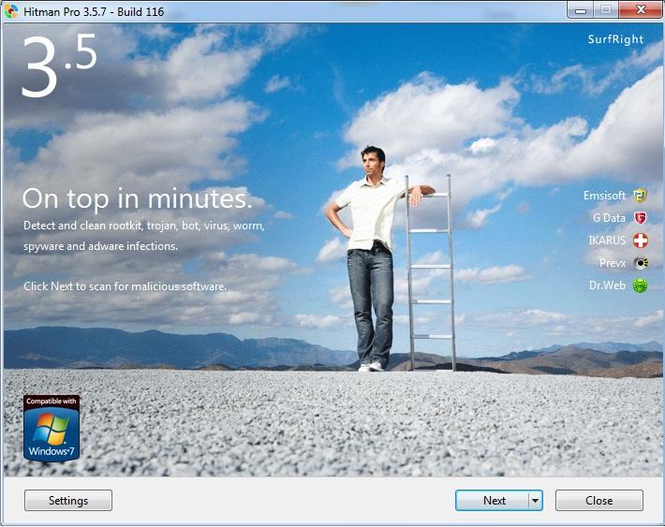Image resolution: width=665 pixels, height=527 pixels.
Task: Expand the Next button dropdown arrow
Action: [x=536, y=500]
